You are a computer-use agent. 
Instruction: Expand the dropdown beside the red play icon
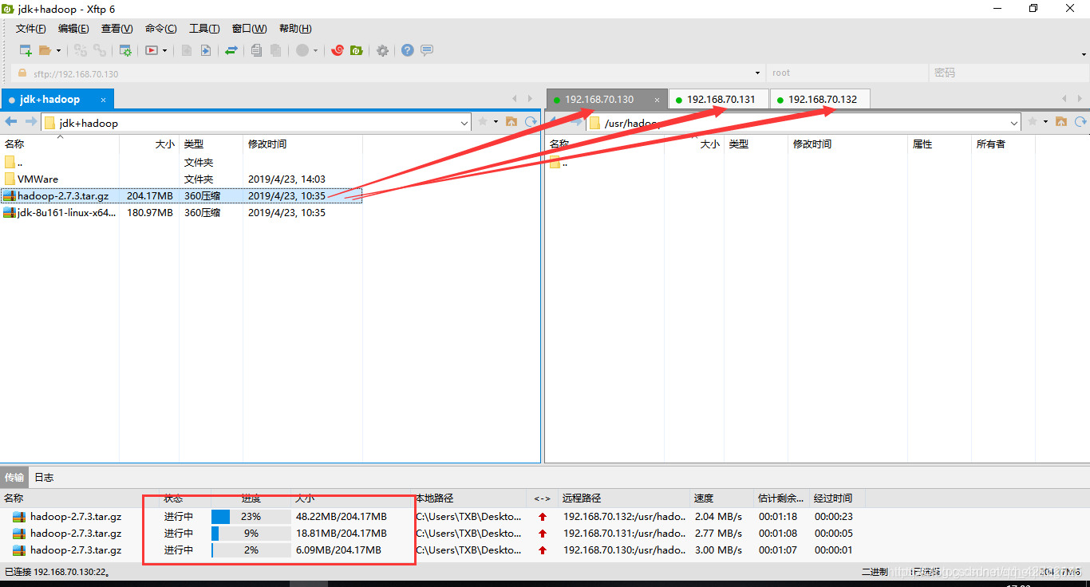click(165, 50)
